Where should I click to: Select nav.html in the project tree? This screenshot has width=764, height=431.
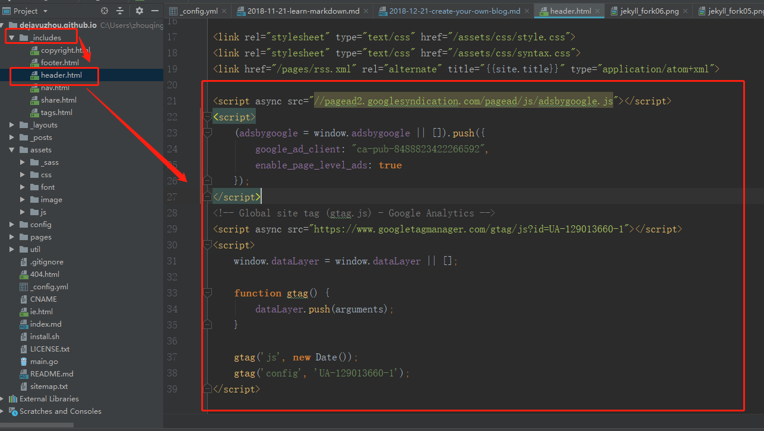point(55,88)
